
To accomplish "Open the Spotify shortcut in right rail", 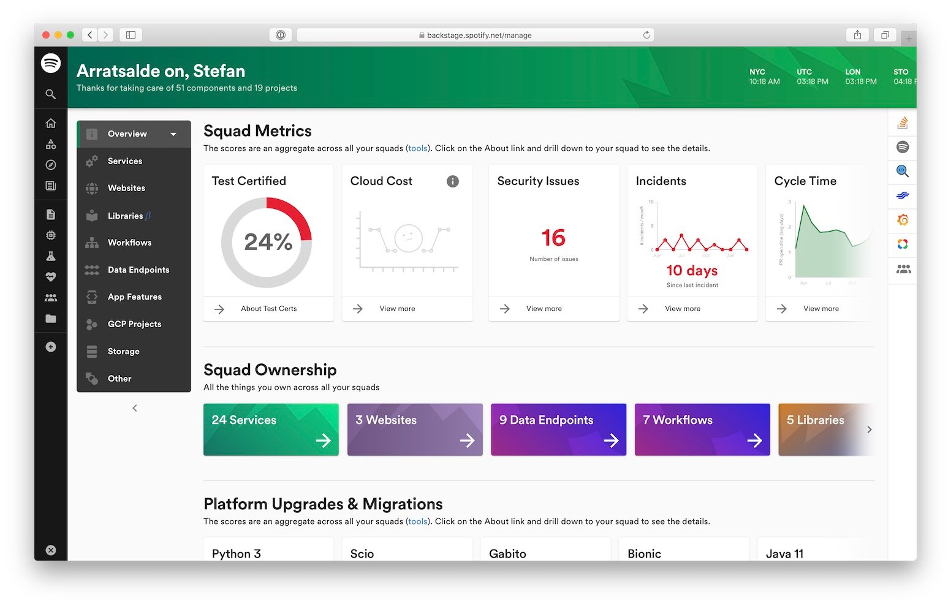I will [903, 147].
